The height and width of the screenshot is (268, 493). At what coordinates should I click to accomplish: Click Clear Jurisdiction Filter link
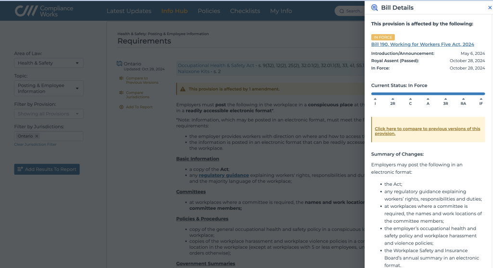(35, 144)
